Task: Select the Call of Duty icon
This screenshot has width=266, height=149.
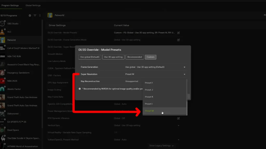Action: 2,48
